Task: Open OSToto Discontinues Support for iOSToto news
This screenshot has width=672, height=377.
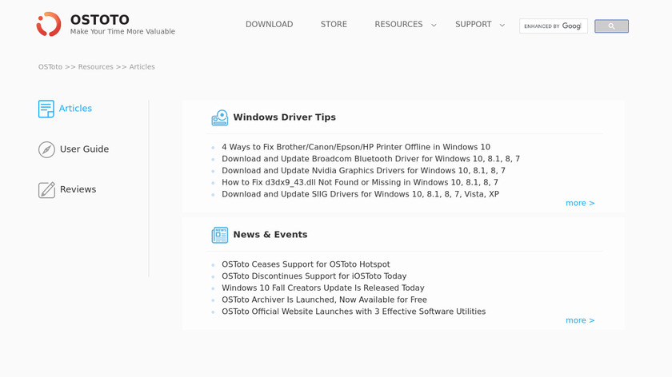Action: [314, 276]
